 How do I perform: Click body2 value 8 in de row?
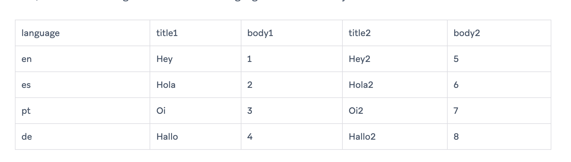[456, 137]
